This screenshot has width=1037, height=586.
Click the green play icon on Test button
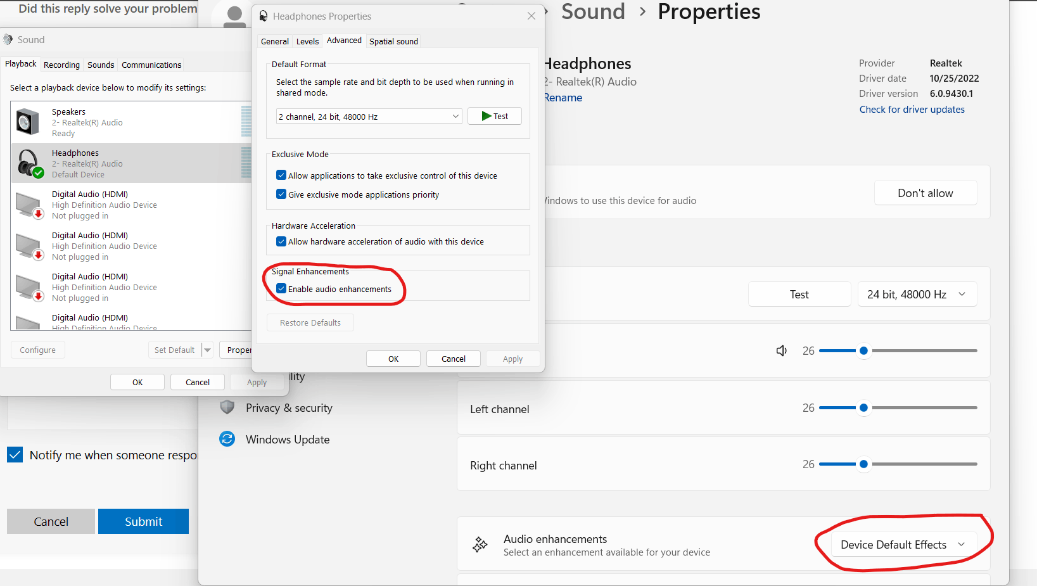487,116
